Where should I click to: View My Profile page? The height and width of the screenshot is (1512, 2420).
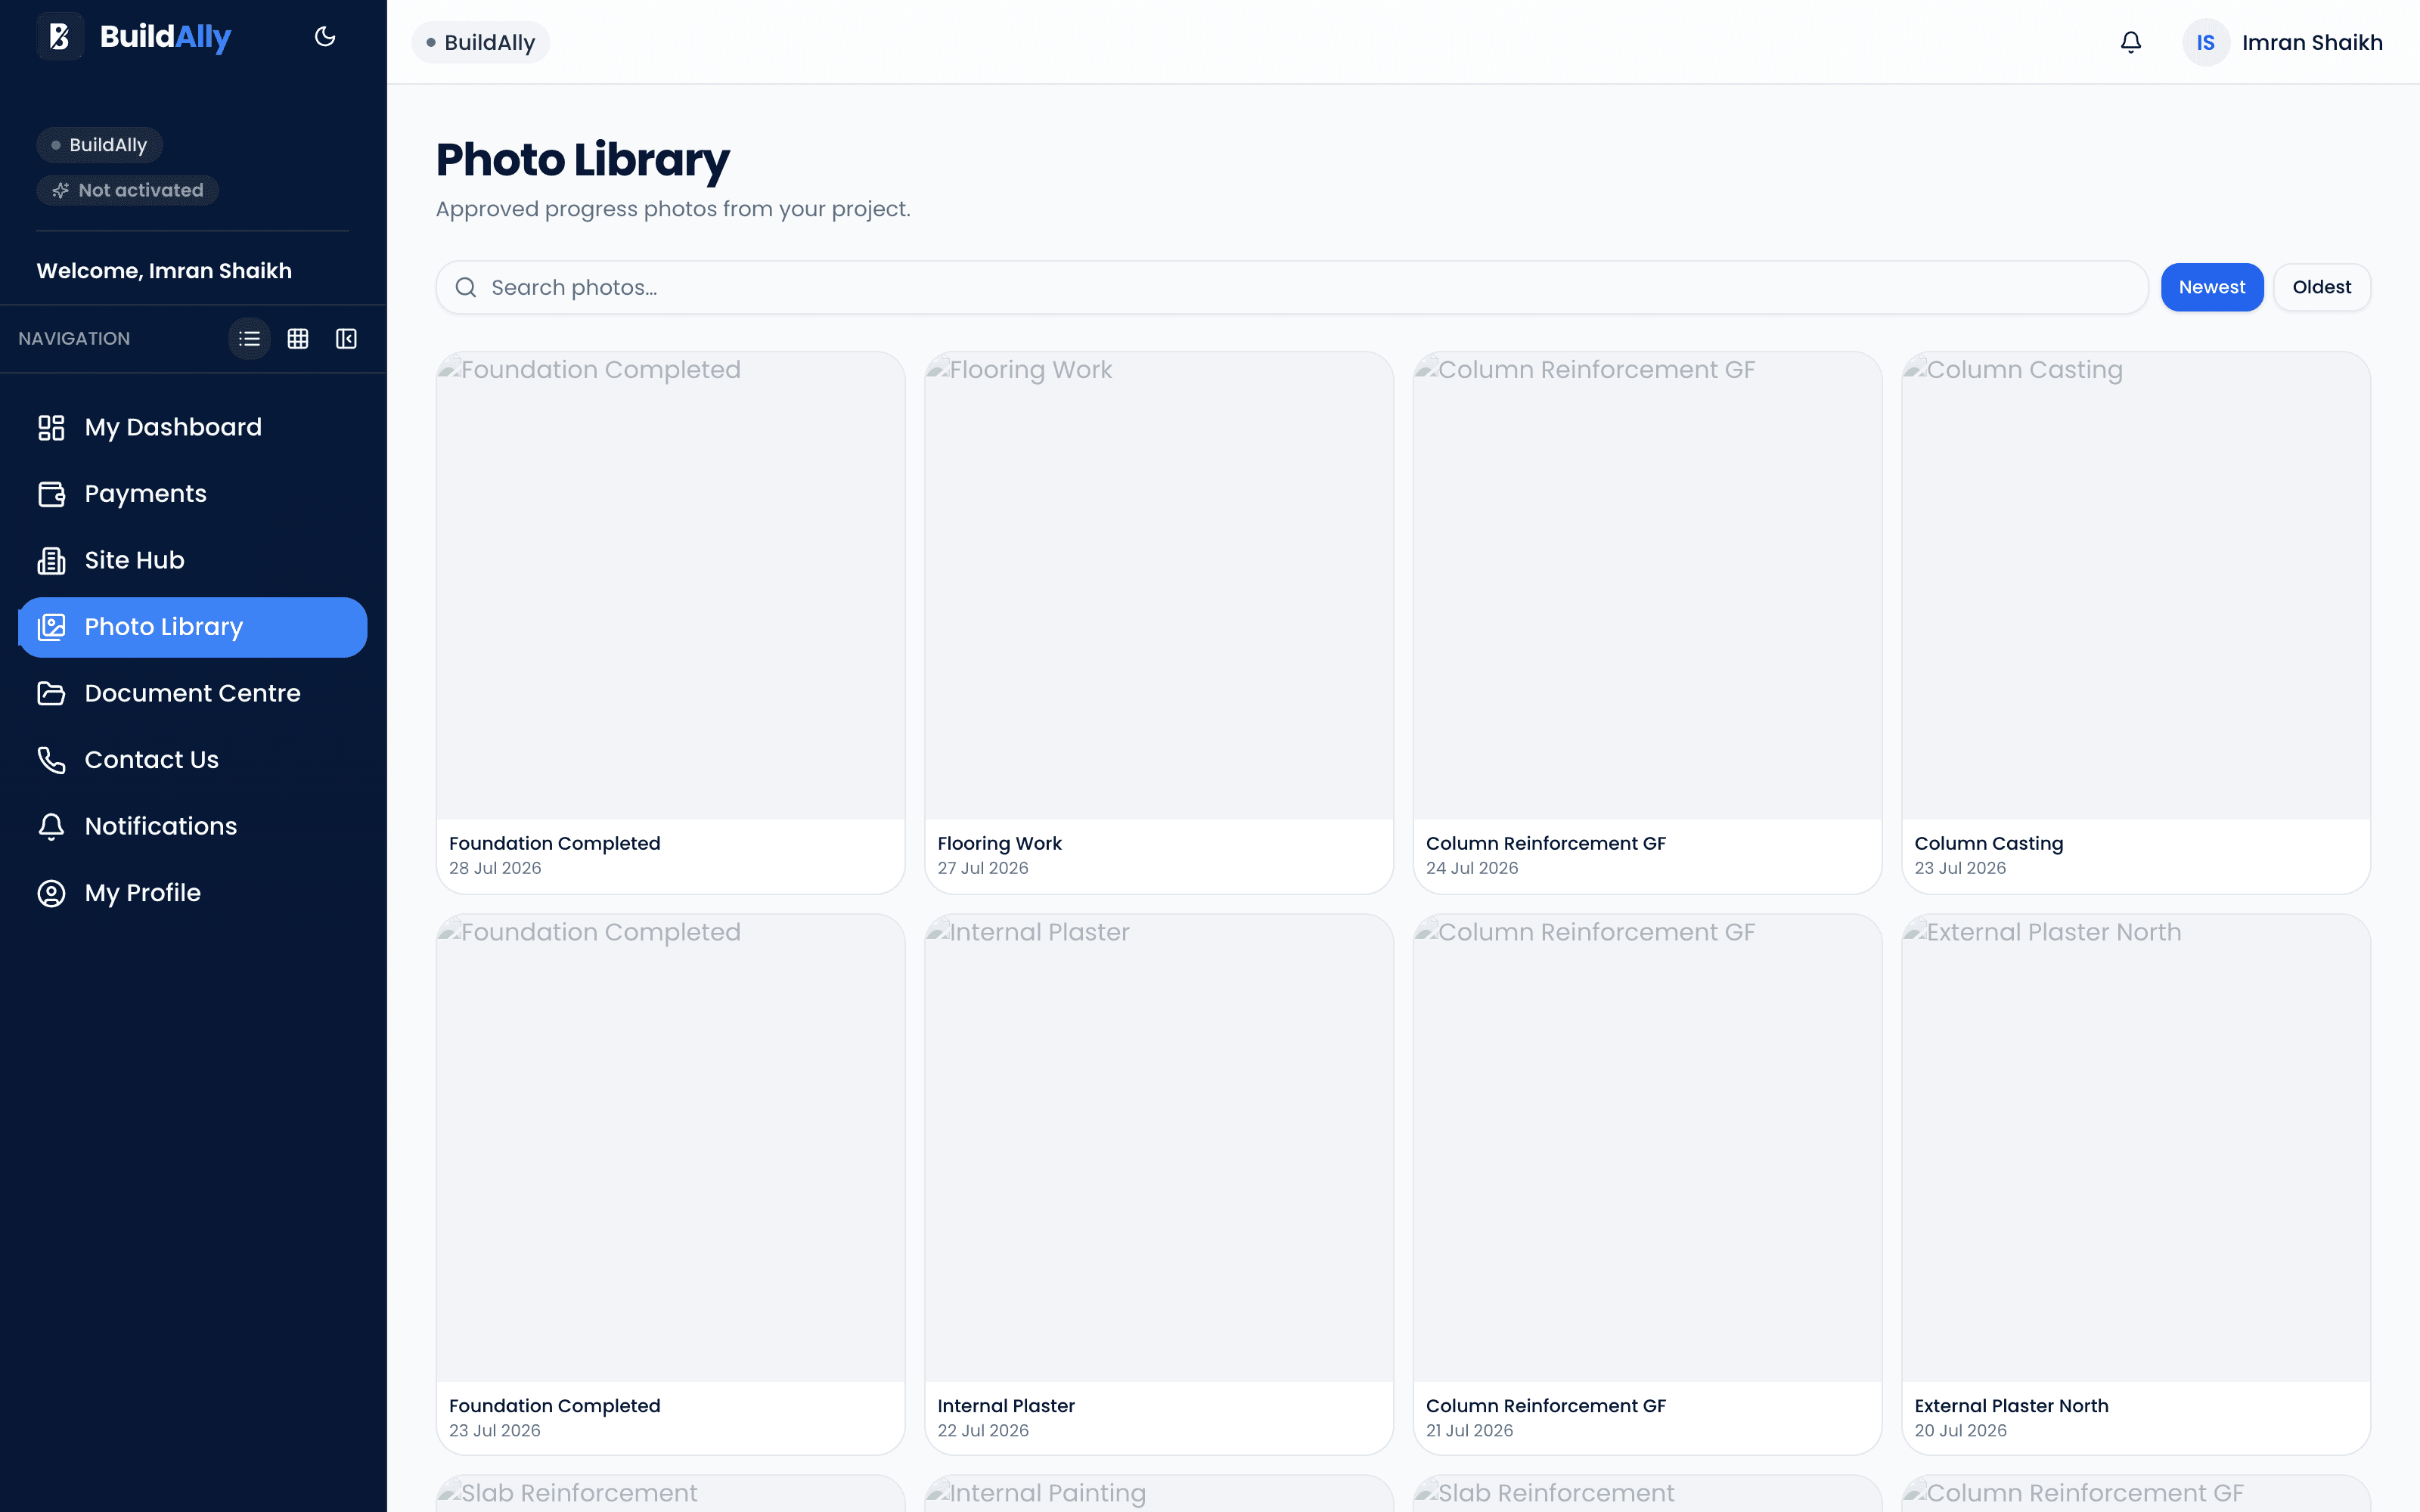click(193, 893)
